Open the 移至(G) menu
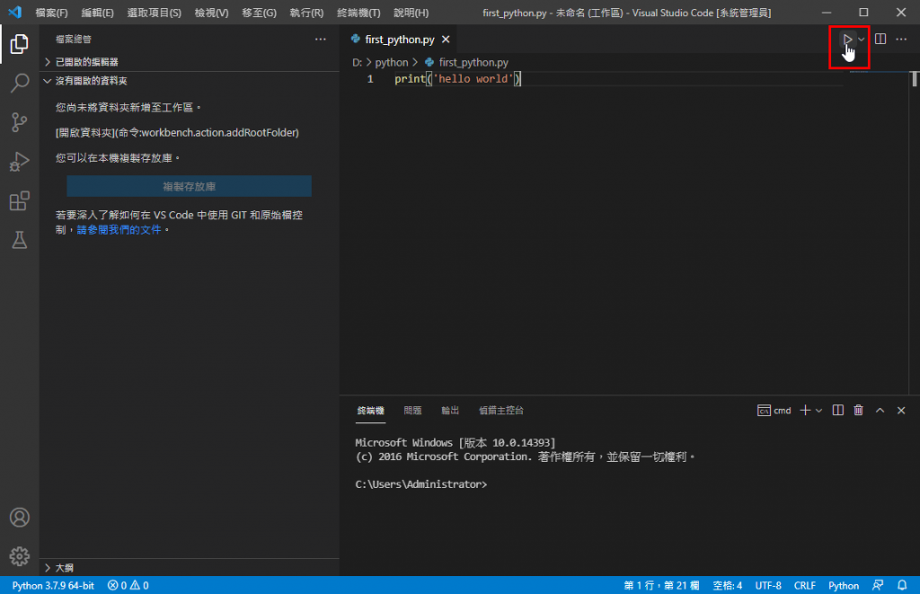This screenshot has width=920, height=594. 259,13
